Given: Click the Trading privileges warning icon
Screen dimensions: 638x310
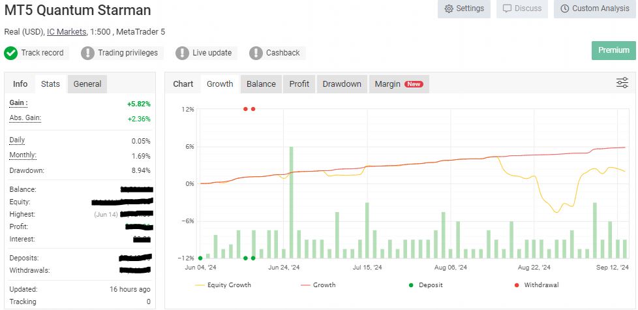Looking at the screenshot, I should [87, 53].
